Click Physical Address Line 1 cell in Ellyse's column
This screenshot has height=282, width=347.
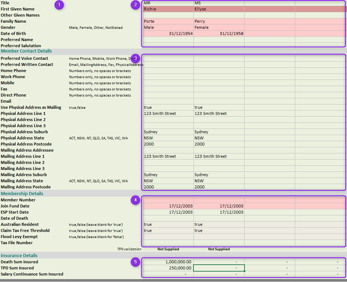tap(219, 113)
